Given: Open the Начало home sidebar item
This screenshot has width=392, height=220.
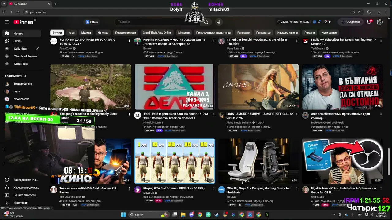Looking at the screenshot, I should coord(22,33).
